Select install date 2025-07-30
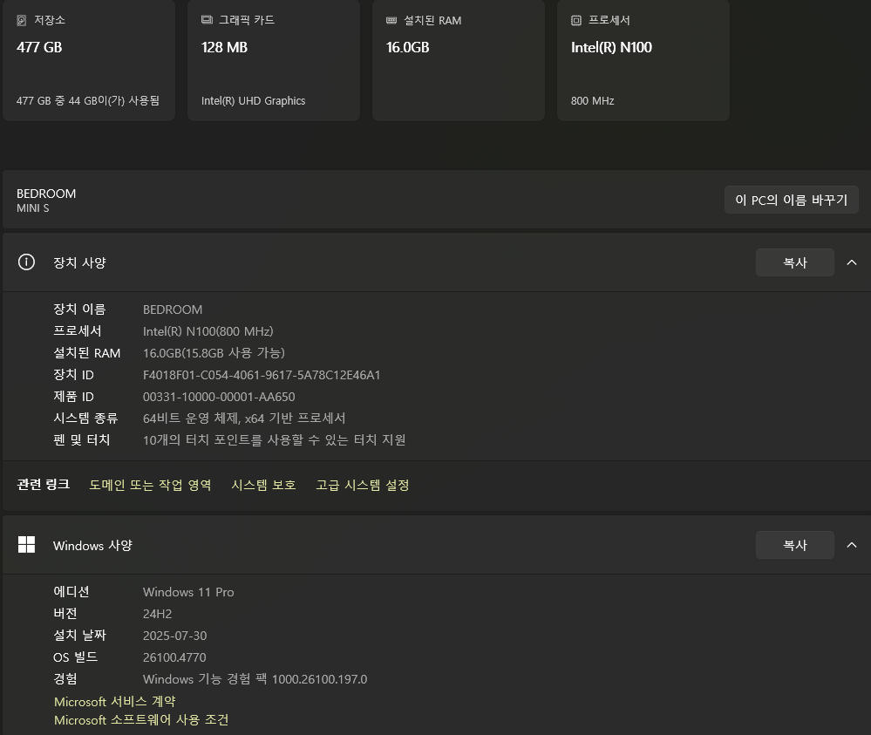 coord(174,636)
